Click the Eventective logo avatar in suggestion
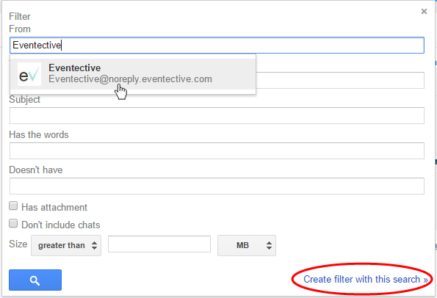Image resolution: width=437 pixels, height=298 pixels. coord(29,74)
